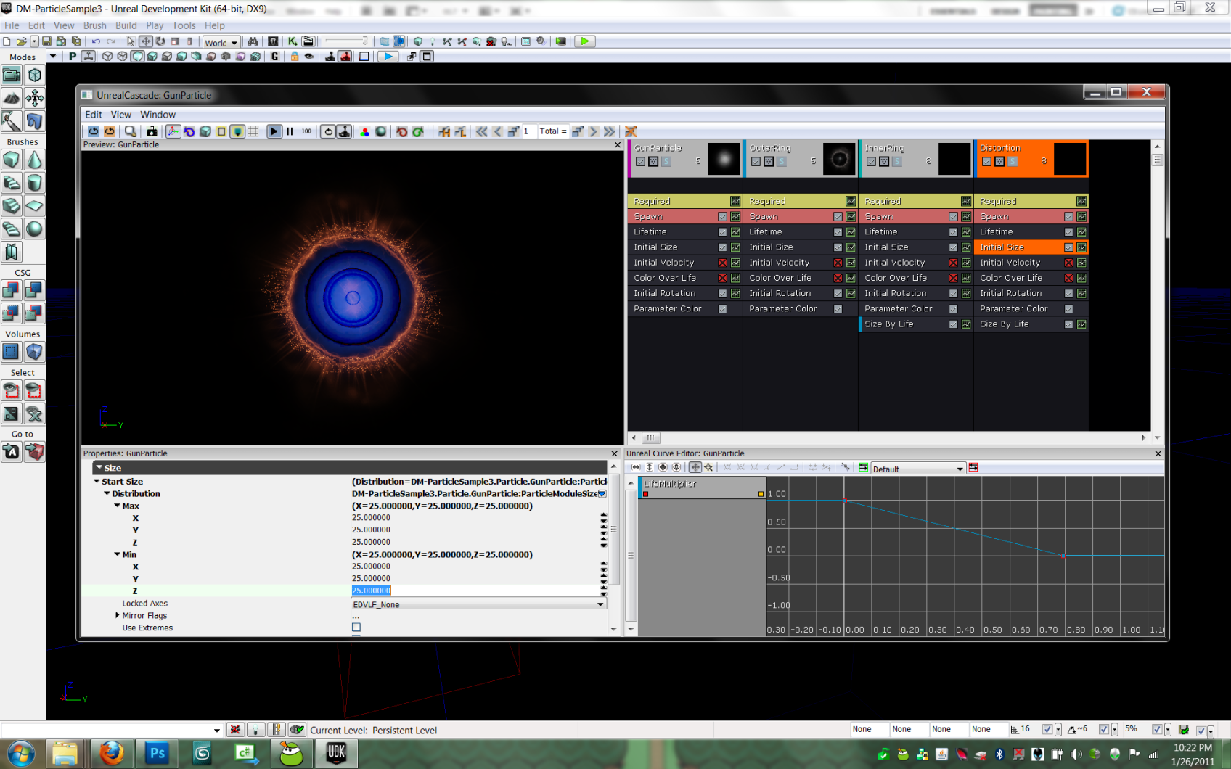
Task: Expand the Mirror Flags property
Action: click(118, 615)
